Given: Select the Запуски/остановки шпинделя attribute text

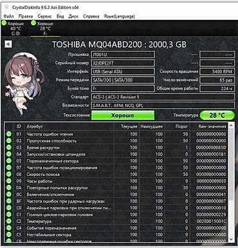Looking at the screenshot, I should [x=56, y=154].
